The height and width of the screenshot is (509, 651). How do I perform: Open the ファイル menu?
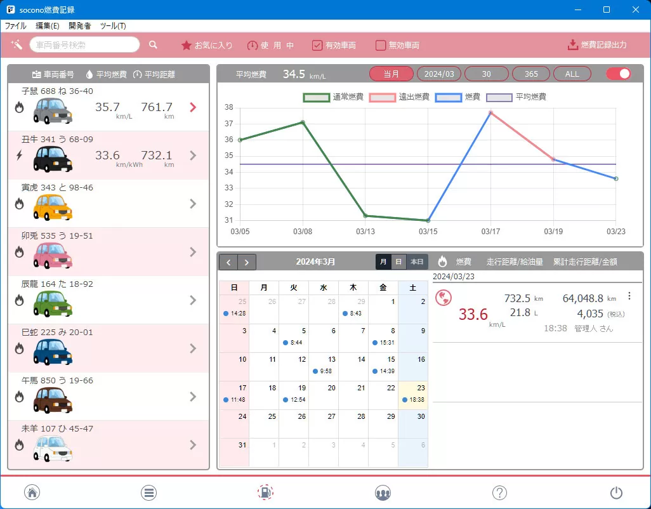coord(16,26)
